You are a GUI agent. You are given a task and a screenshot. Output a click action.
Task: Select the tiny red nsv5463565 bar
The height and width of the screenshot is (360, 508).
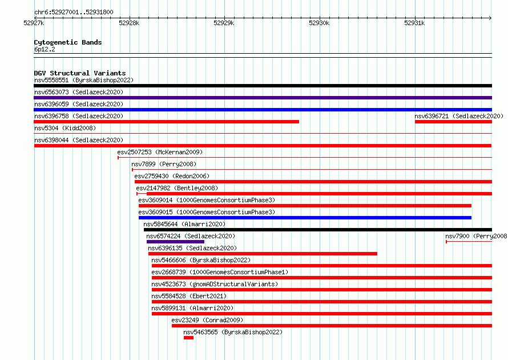(x=188, y=338)
